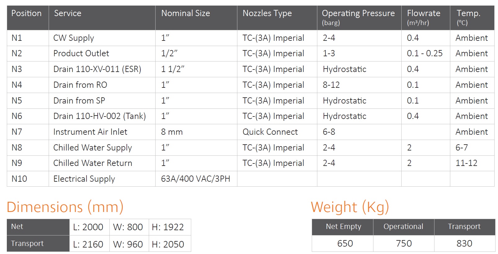Select the Weight (Kg) heading
The height and width of the screenshot is (254, 498).
click(350, 207)
